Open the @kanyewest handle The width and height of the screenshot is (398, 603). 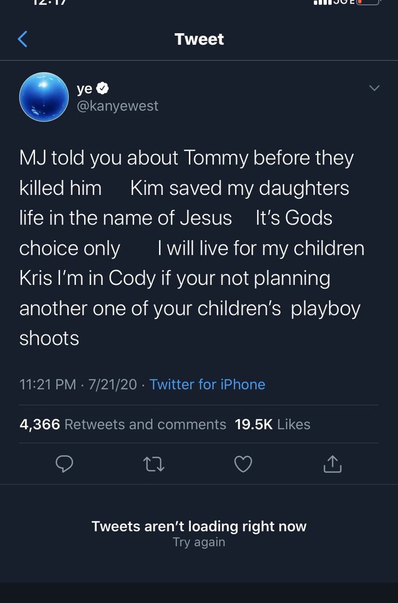click(x=117, y=106)
